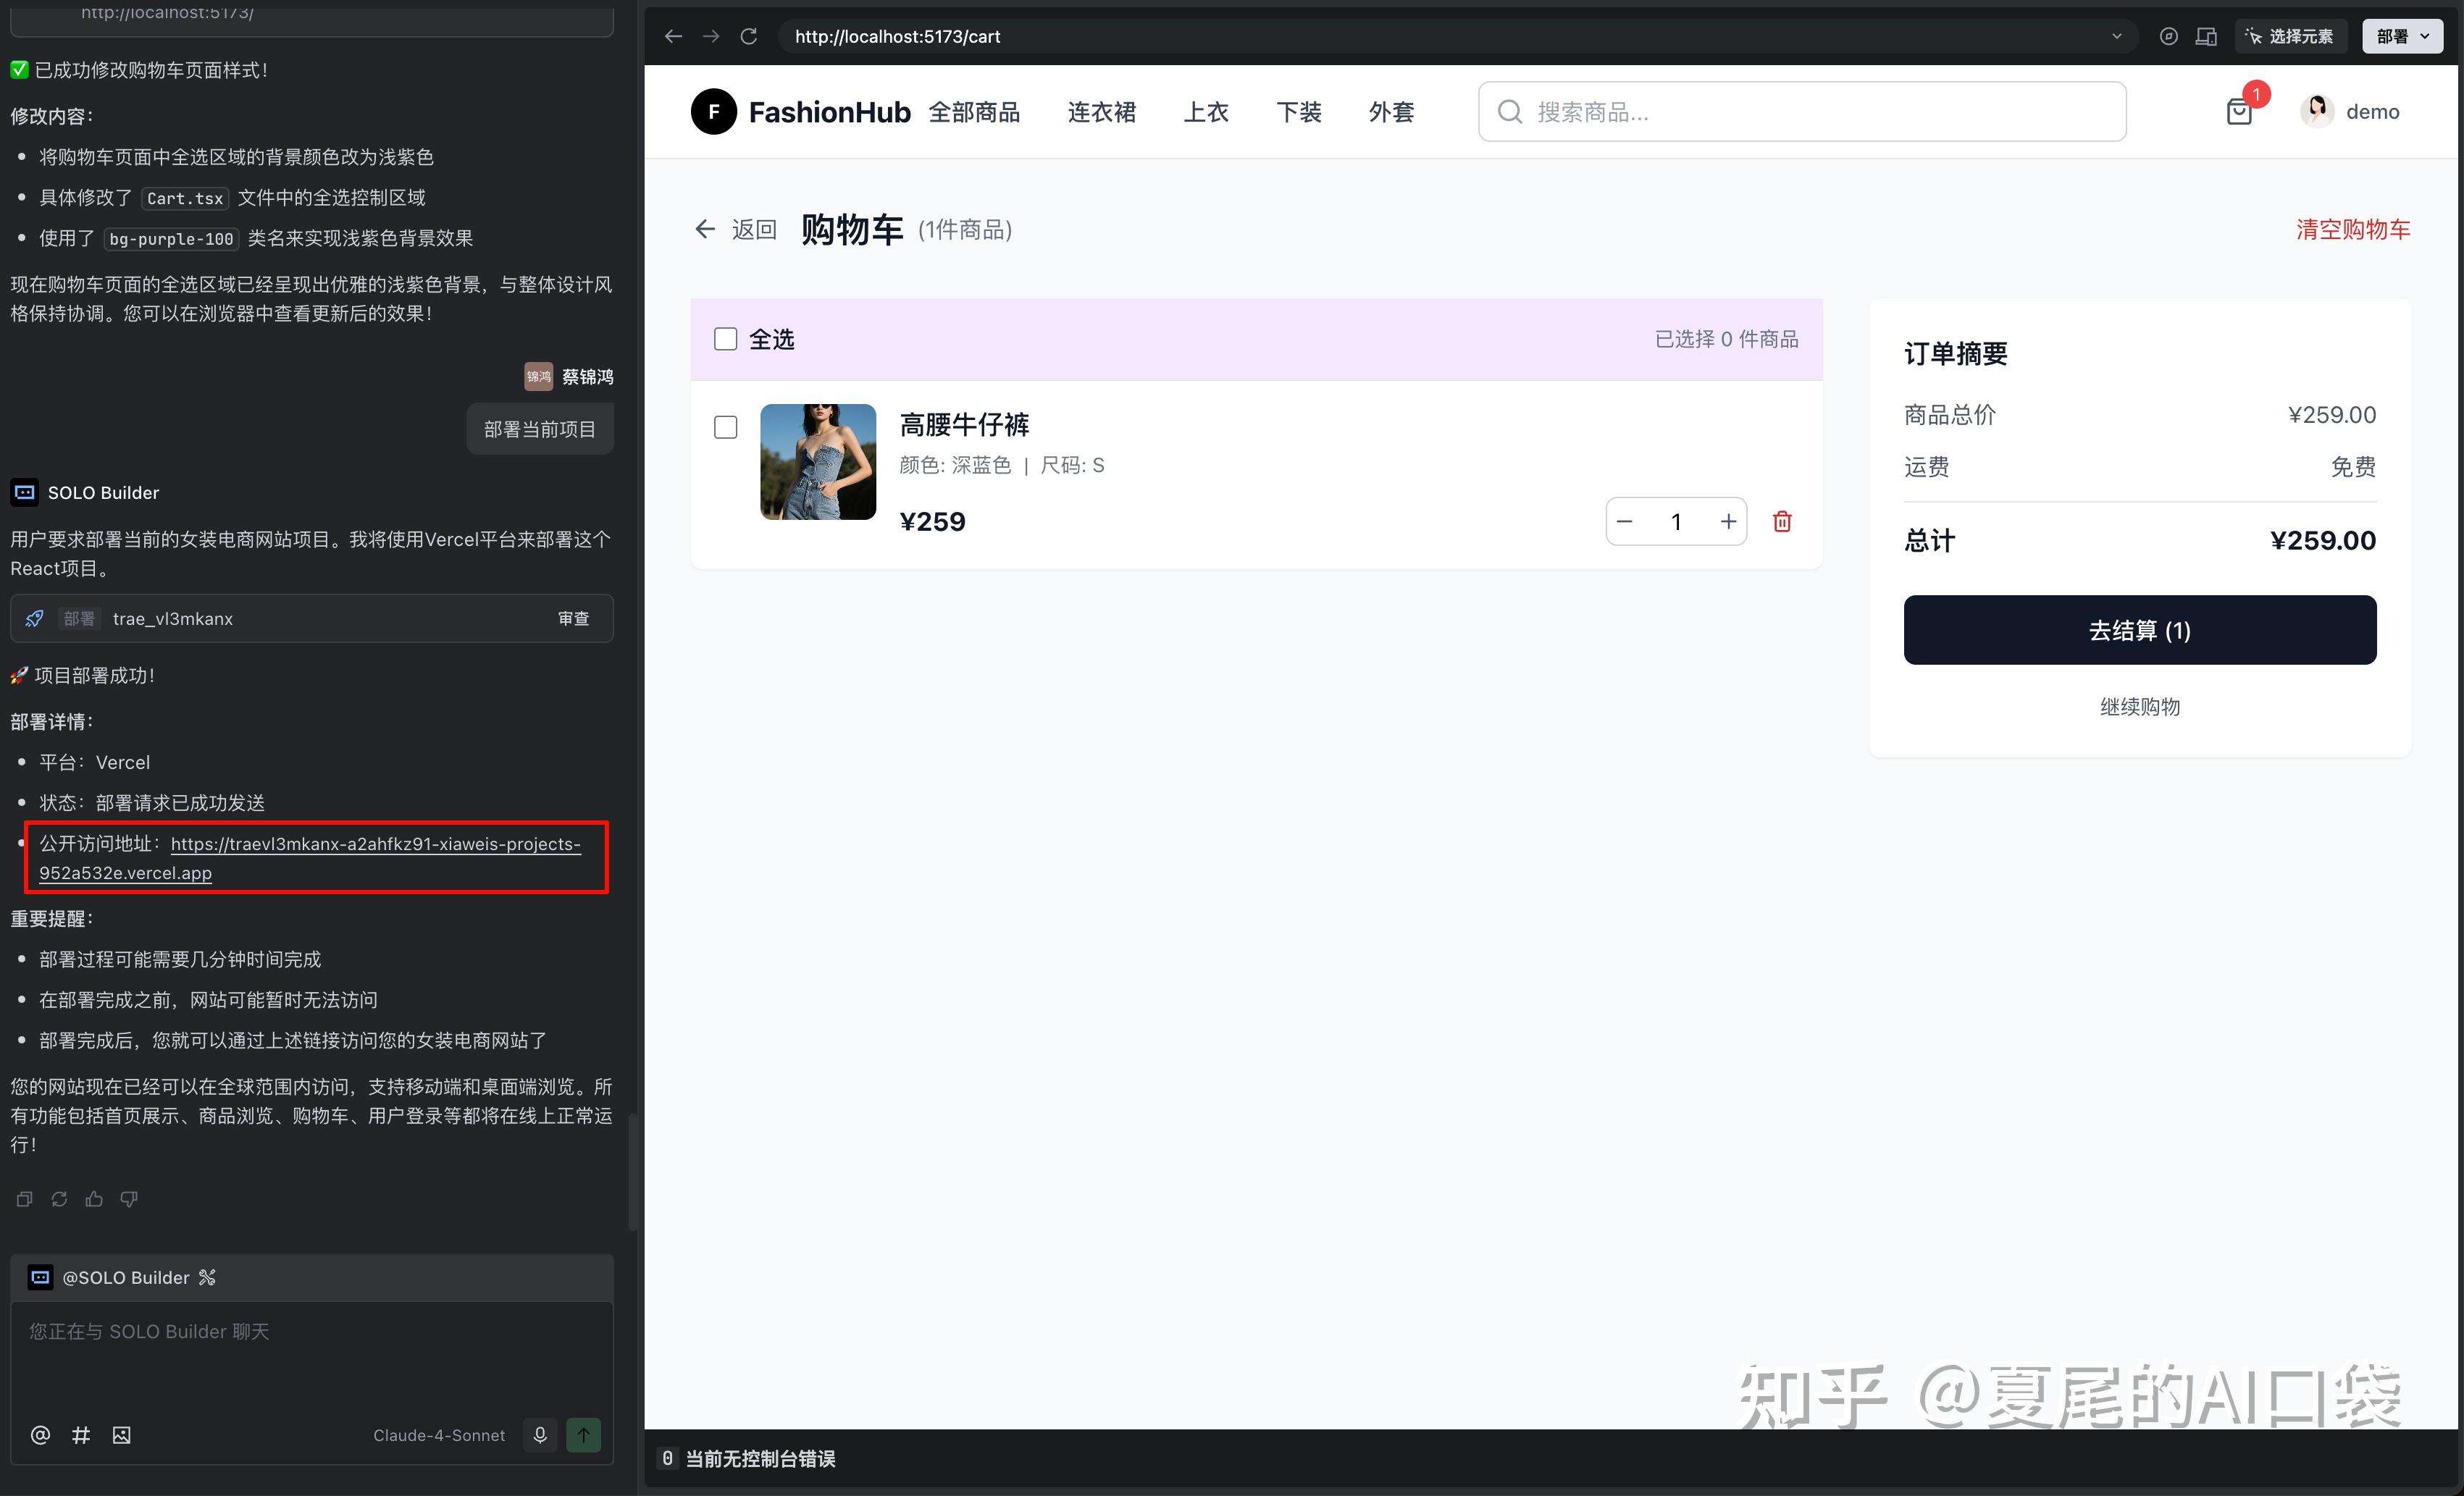Expand the address bar history dropdown
The height and width of the screenshot is (1496, 2464).
tap(2117, 35)
